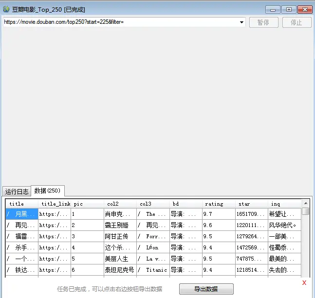This screenshot has height=298, width=315.
Task: Select title cell '/ 铁达...'
Action: (22, 270)
